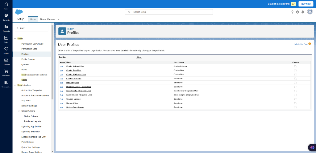Open Lightning App Builder in sidebar
This screenshot has width=316, height=153.
31,127
